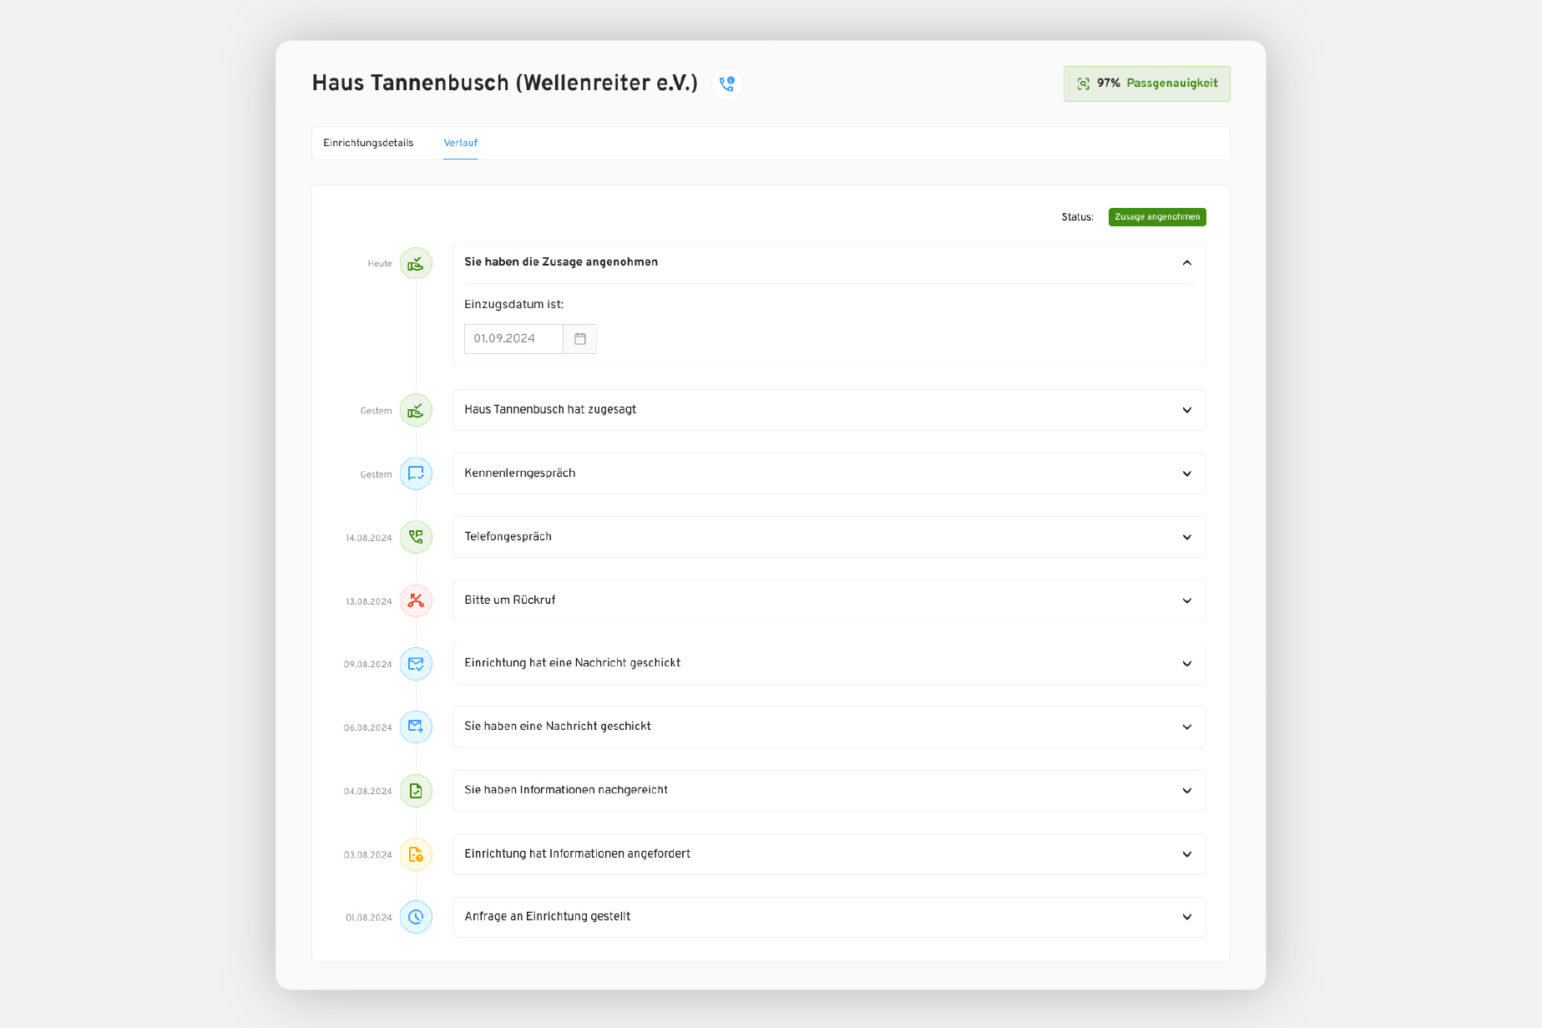The image size is (1542, 1028).
Task: Click Sie haben Informationen nachgereicht text
Action: (566, 789)
